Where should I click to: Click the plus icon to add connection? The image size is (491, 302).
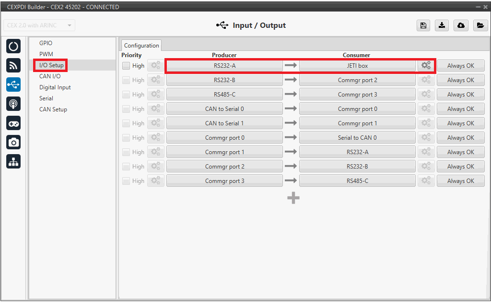pyautogui.click(x=293, y=198)
